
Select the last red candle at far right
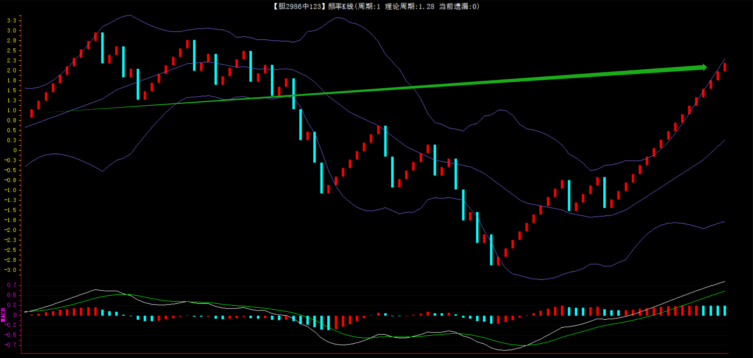[x=725, y=67]
